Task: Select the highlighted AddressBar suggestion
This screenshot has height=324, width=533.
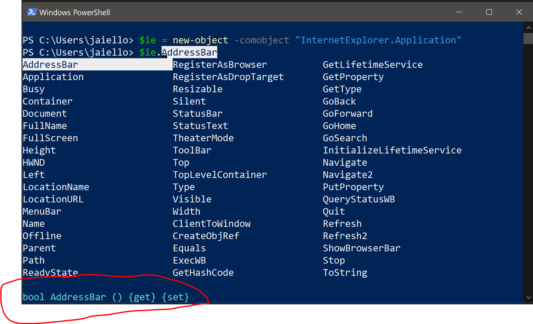Action: click(x=50, y=64)
